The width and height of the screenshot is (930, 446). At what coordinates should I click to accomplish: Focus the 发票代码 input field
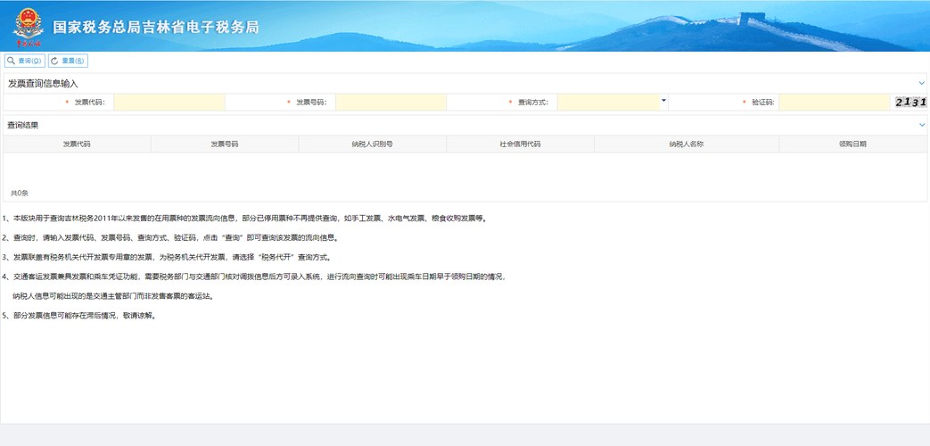click(169, 103)
